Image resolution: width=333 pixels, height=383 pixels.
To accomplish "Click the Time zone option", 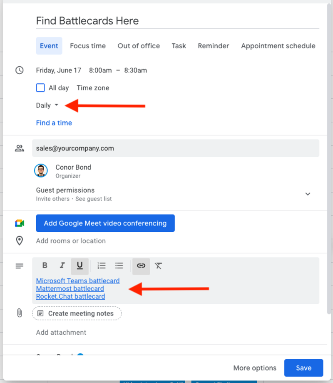I will (93, 88).
